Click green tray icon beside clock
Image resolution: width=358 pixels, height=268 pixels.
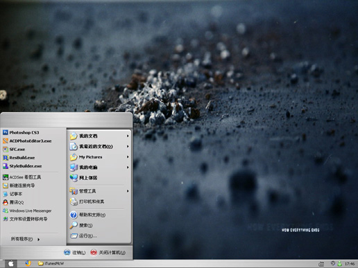339,264
